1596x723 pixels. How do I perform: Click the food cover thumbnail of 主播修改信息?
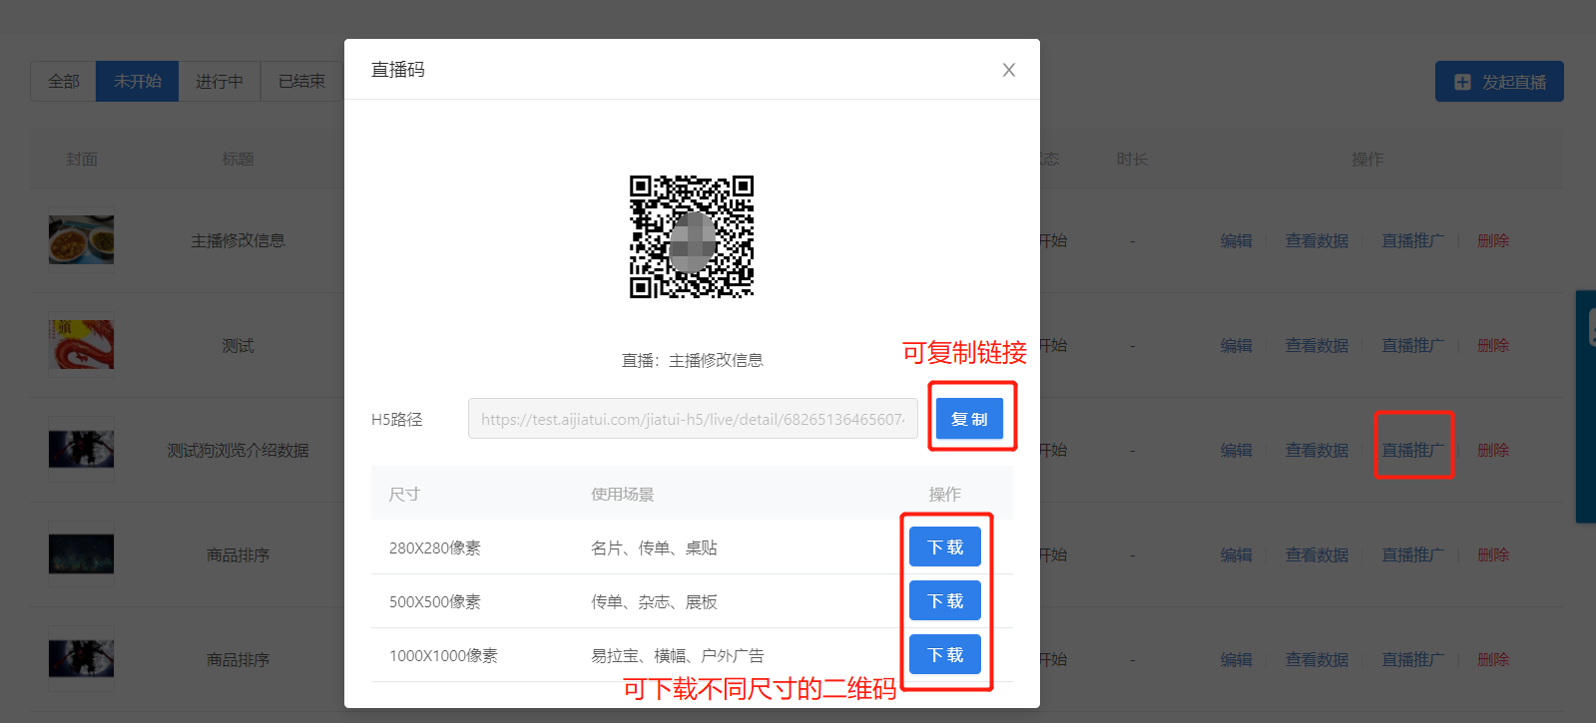[x=81, y=240]
